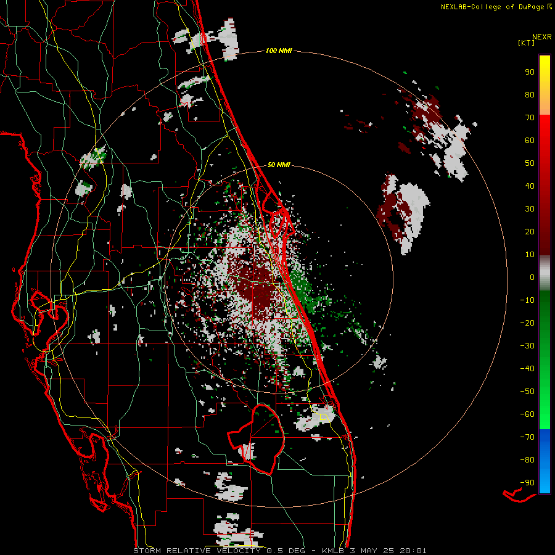Click the -60 legend value
The width and height of the screenshot is (555, 555).
527,414
